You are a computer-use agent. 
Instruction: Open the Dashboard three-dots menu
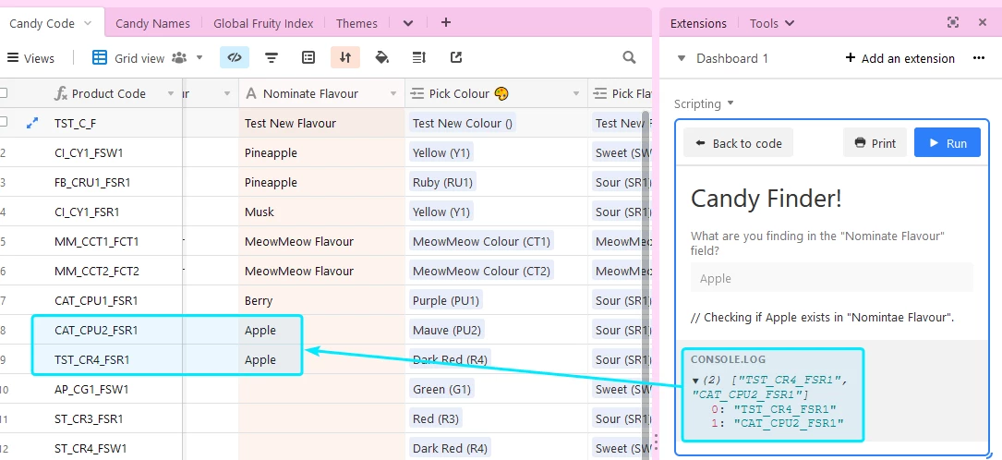(x=978, y=58)
